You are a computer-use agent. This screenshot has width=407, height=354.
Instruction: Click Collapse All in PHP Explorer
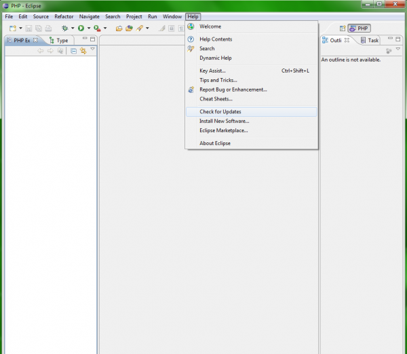(73, 51)
